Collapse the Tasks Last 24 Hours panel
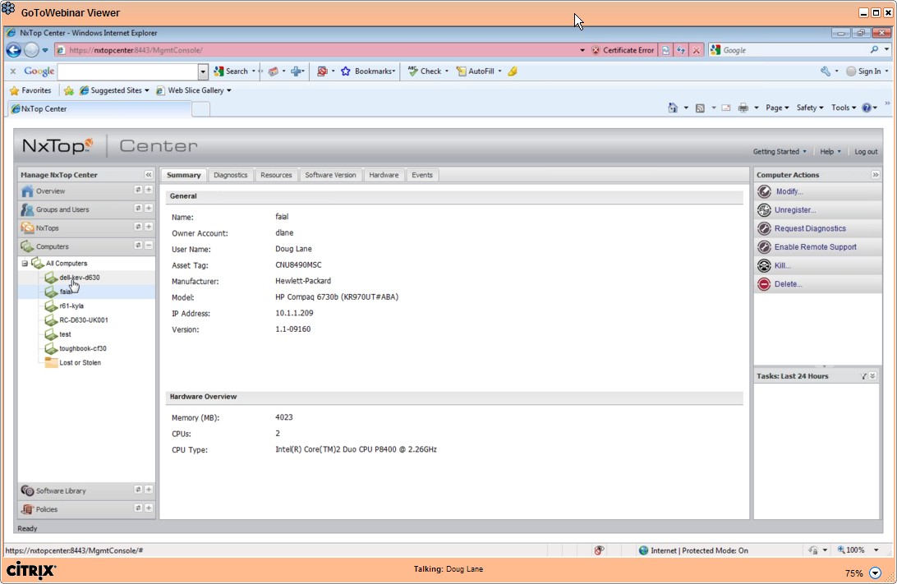This screenshot has height=584, width=897. [872, 376]
